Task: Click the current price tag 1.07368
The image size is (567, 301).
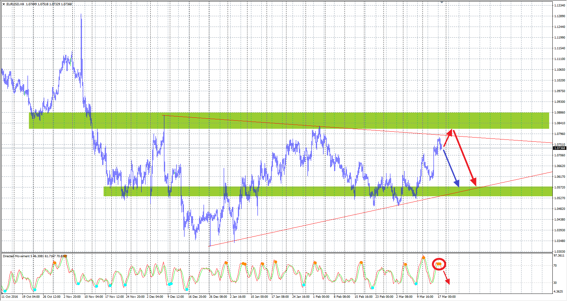Action: coord(560,148)
